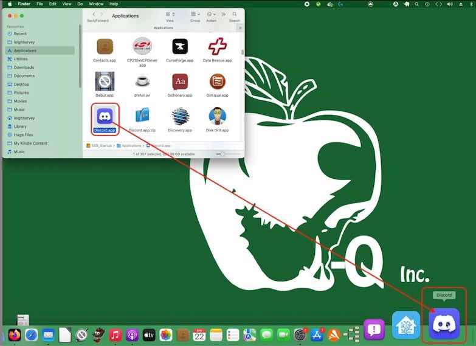Launch Safari from the Dock
The image size is (476, 346).
(31, 335)
